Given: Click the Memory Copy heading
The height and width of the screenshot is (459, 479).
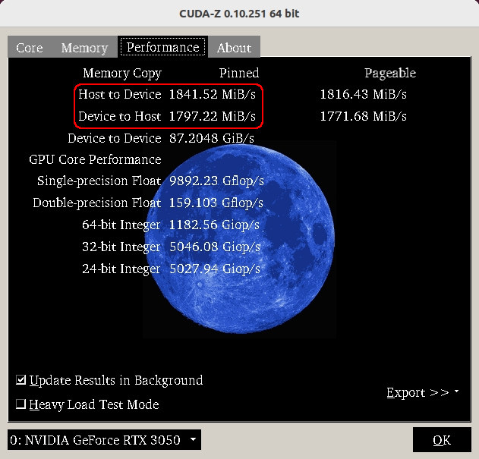Looking at the screenshot, I should click(122, 74).
